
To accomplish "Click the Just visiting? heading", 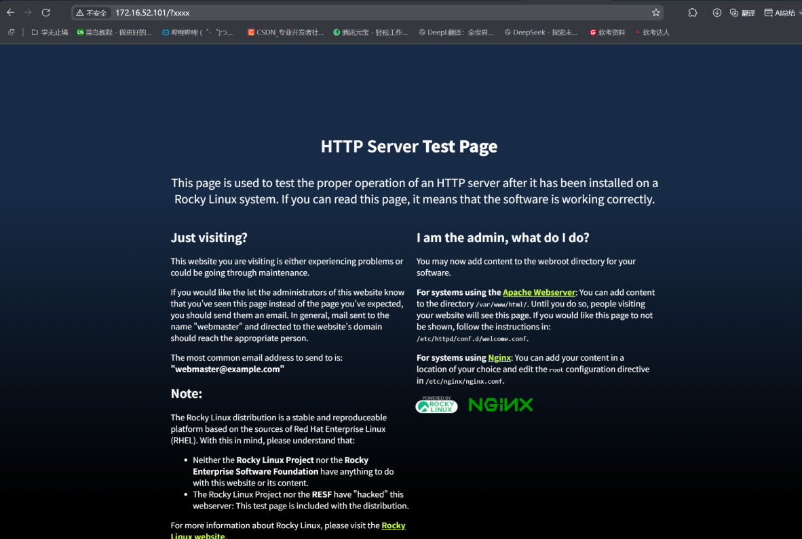I will pos(209,237).
